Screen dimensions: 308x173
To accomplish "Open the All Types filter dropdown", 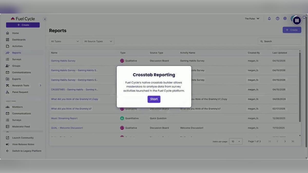I will click(65, 41).
